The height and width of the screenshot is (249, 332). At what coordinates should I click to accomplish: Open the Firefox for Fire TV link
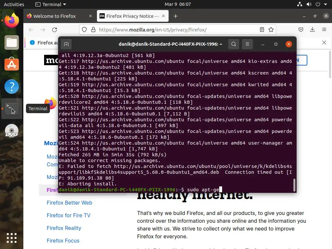68,215
